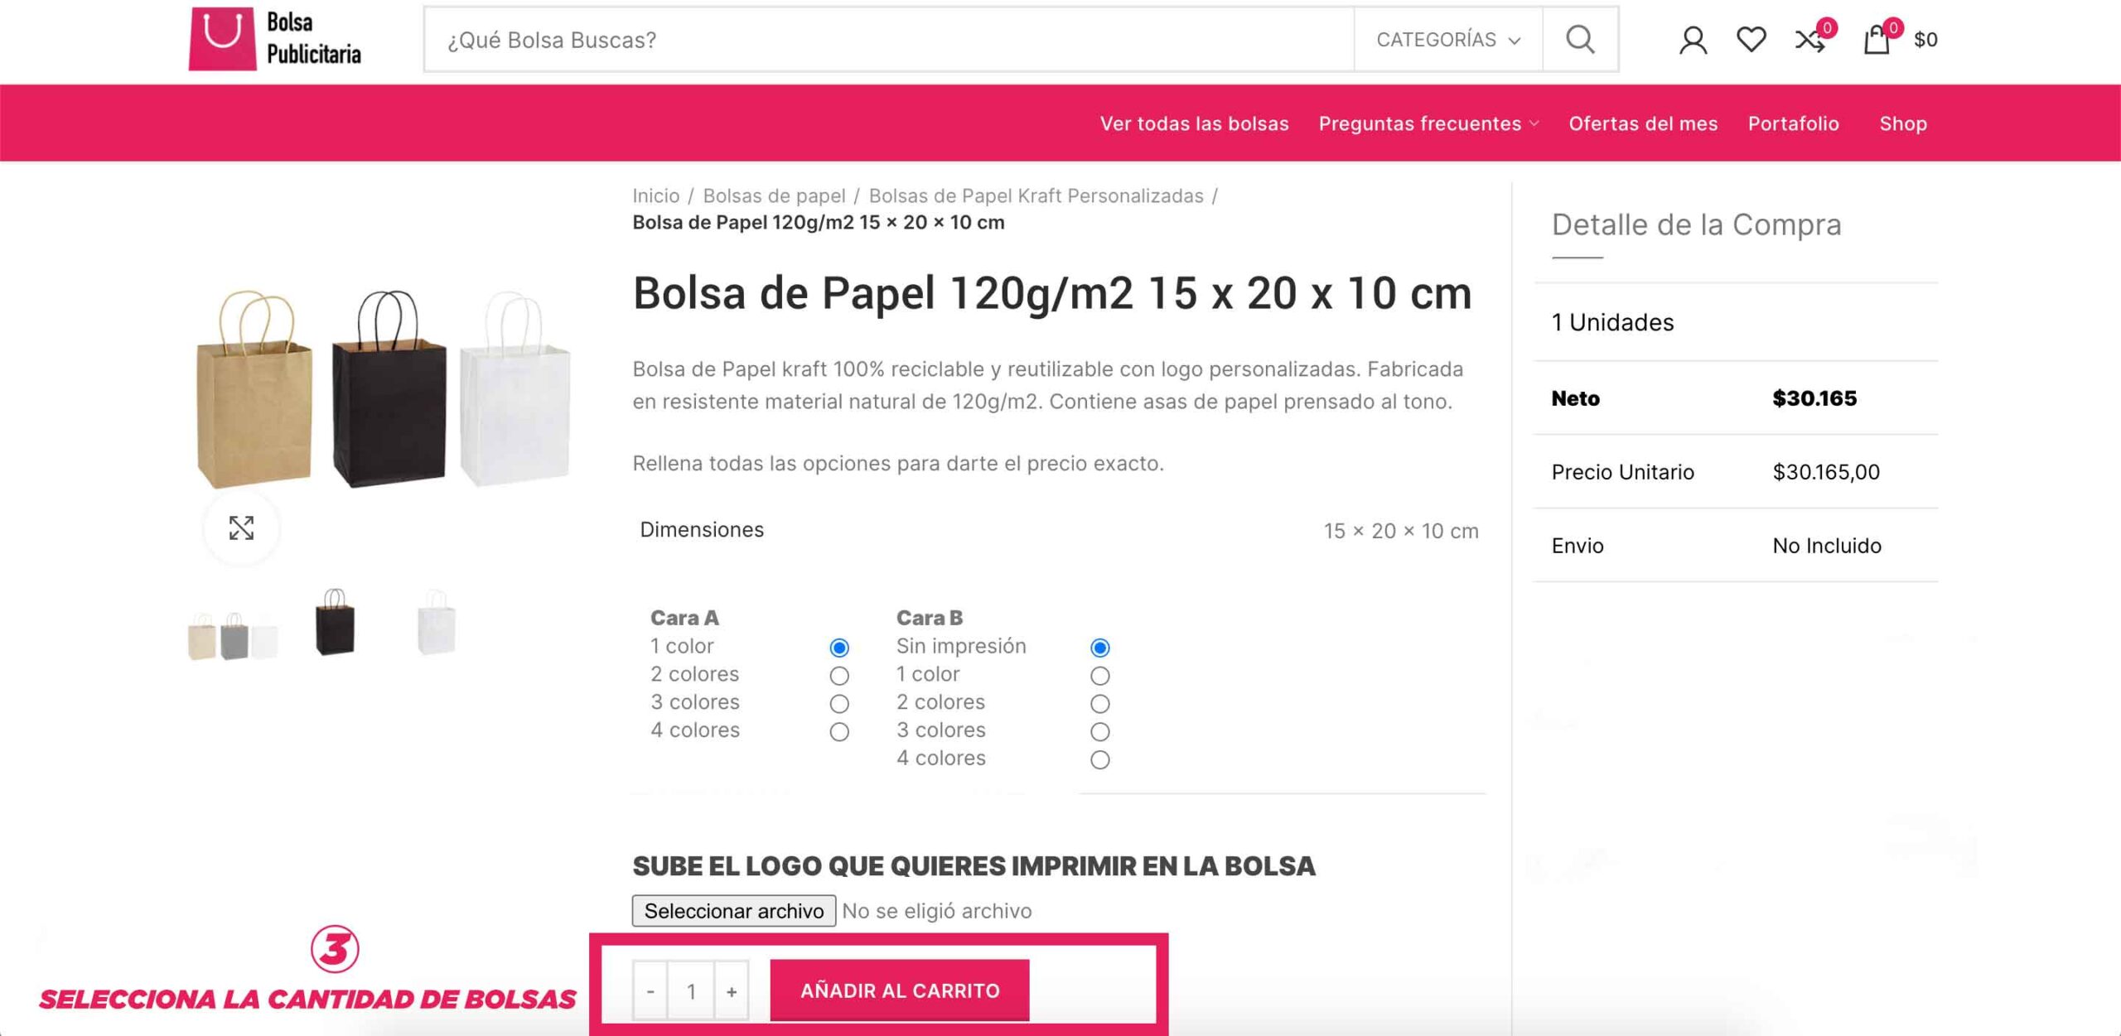
Task: Open the compare products shuffle icon
Action: [1810, 40]
